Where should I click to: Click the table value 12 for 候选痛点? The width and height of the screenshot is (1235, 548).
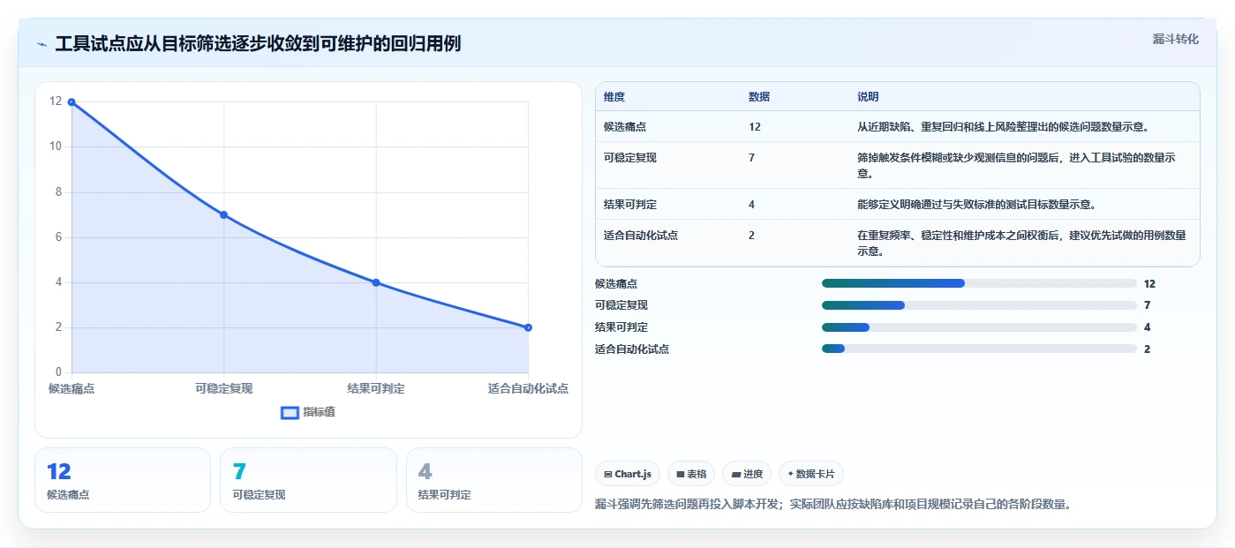click(755, 126)
